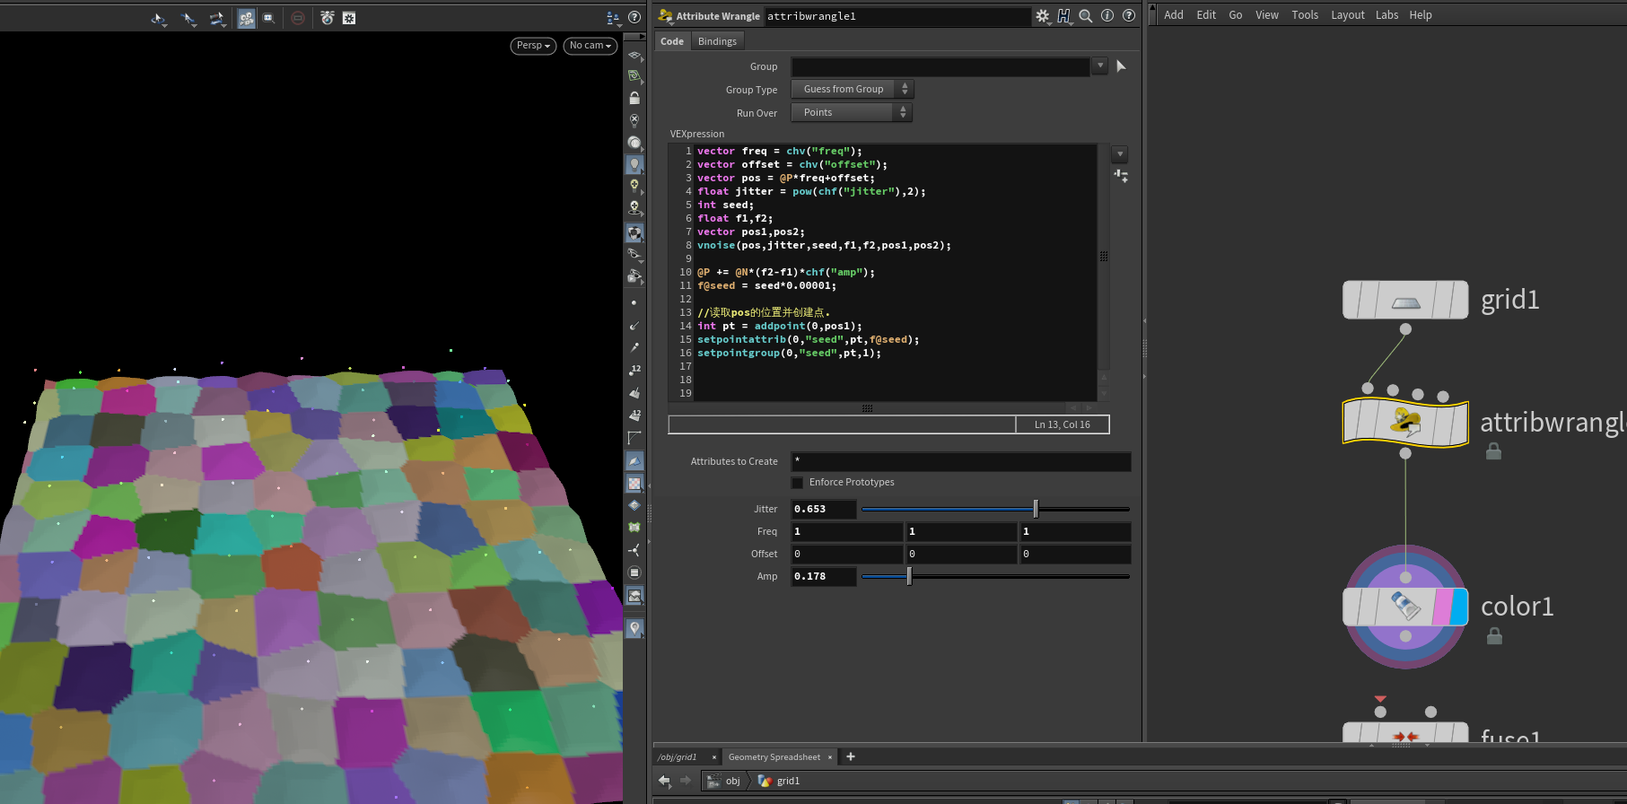This screenshot has width=1627, height=804.
Task: Open node info via the circled i icon
Action: click(x=1107, y=16)
